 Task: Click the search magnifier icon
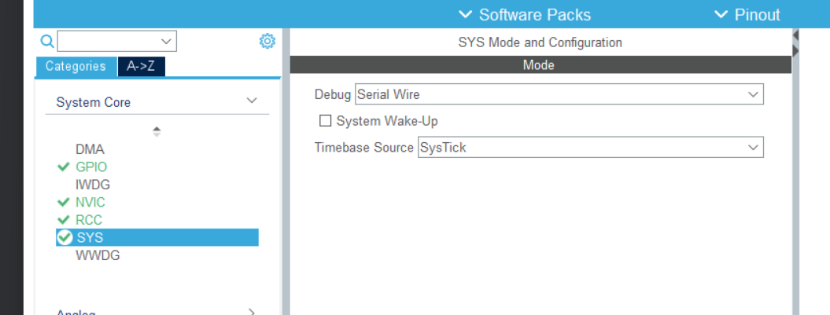[47, 41]
